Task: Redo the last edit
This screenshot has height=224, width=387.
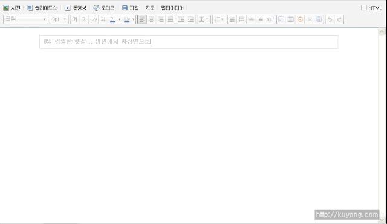Action: (x=339, y=19)
